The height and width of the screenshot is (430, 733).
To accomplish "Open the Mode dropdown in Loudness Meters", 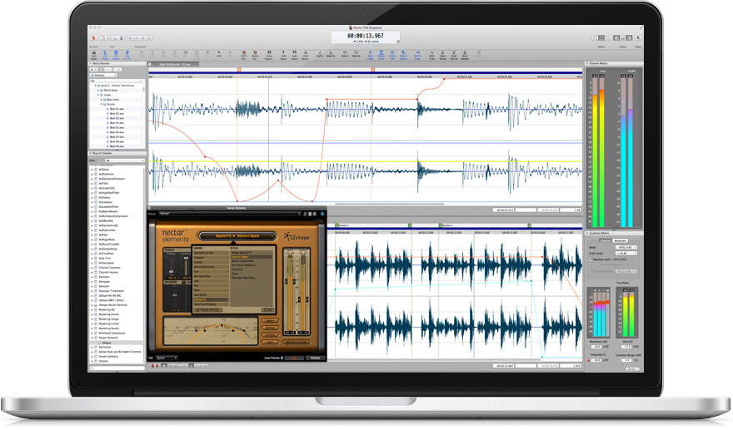I will tap(626, 248).
